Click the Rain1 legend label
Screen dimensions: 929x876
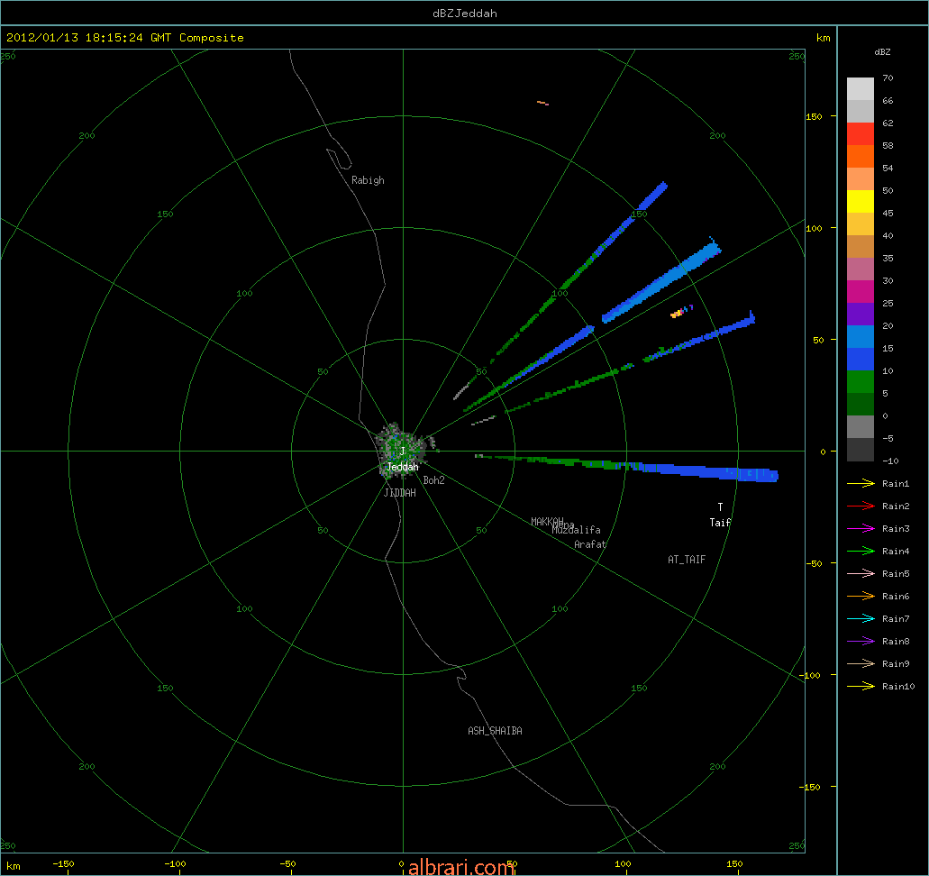click(x=896, y=484)
